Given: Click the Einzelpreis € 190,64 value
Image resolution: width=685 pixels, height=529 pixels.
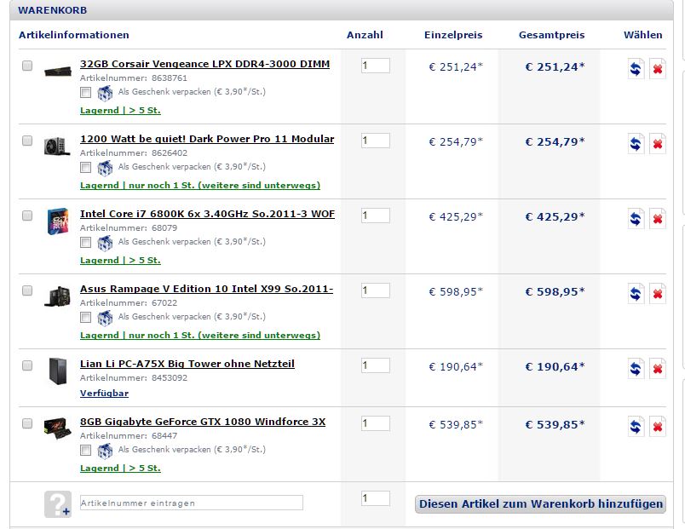Looking at the screenshot, I should click(x=456, y=367).
